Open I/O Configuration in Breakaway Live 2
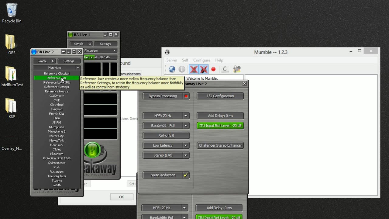The height and width of the screenshot is (219, 389). point(220,96)
